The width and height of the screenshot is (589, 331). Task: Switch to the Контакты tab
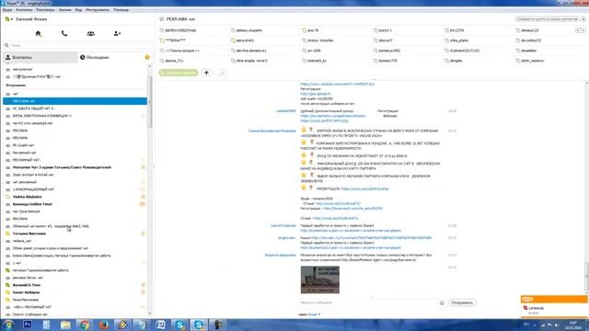click(x=40, y=57)
